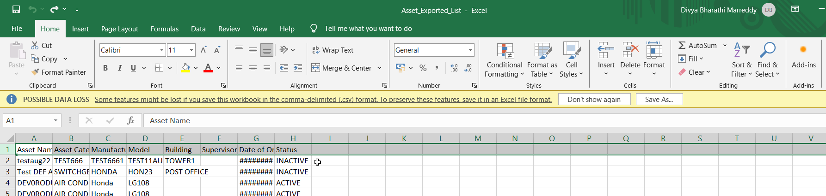The width and height of the screenshot is (826, 196).
Task: Expand the Fill Color dropdown arrow
Action: 196,68
